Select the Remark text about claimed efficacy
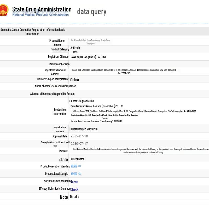 (x=141, y=151)
